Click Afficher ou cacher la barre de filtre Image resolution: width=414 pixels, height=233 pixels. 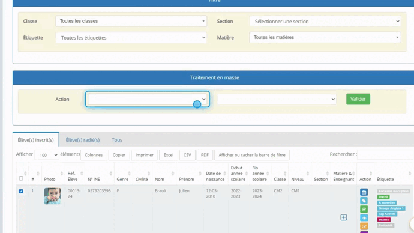(x=252, y=155)
